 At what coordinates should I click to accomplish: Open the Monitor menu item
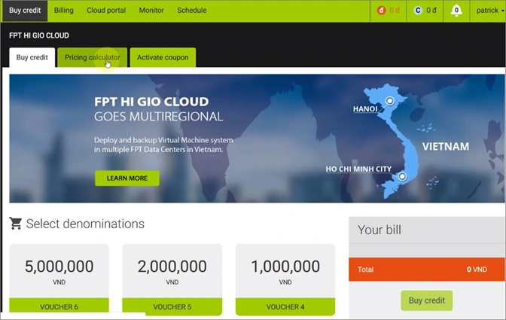coord(151,11)
